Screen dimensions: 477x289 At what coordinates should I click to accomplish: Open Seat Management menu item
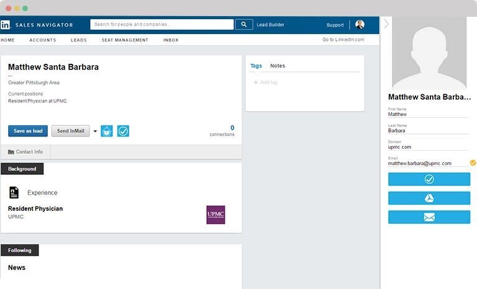click(125, 40)
